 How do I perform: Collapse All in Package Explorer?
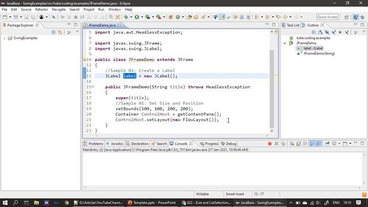pos(53,32)
